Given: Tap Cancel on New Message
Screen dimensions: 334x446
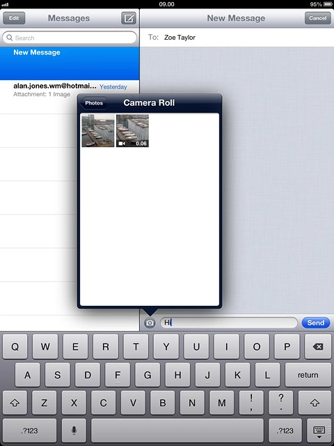Looking at the screenshot, I should 318,18.
